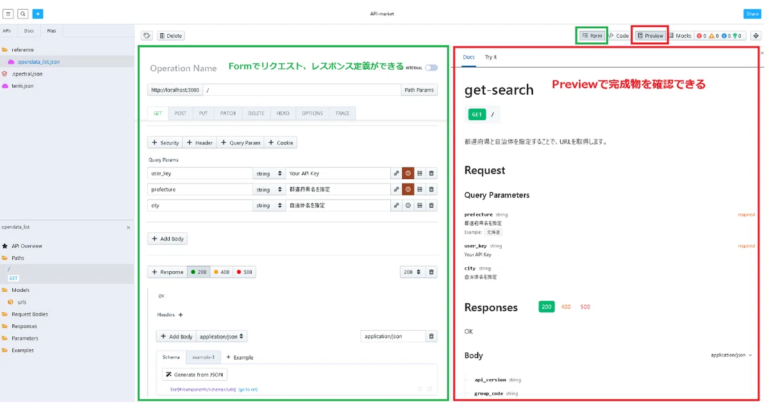Viewport: 769px width, 403px height.
Task: Open the hamburger menu icon
Action: click(x=8, y=13)
